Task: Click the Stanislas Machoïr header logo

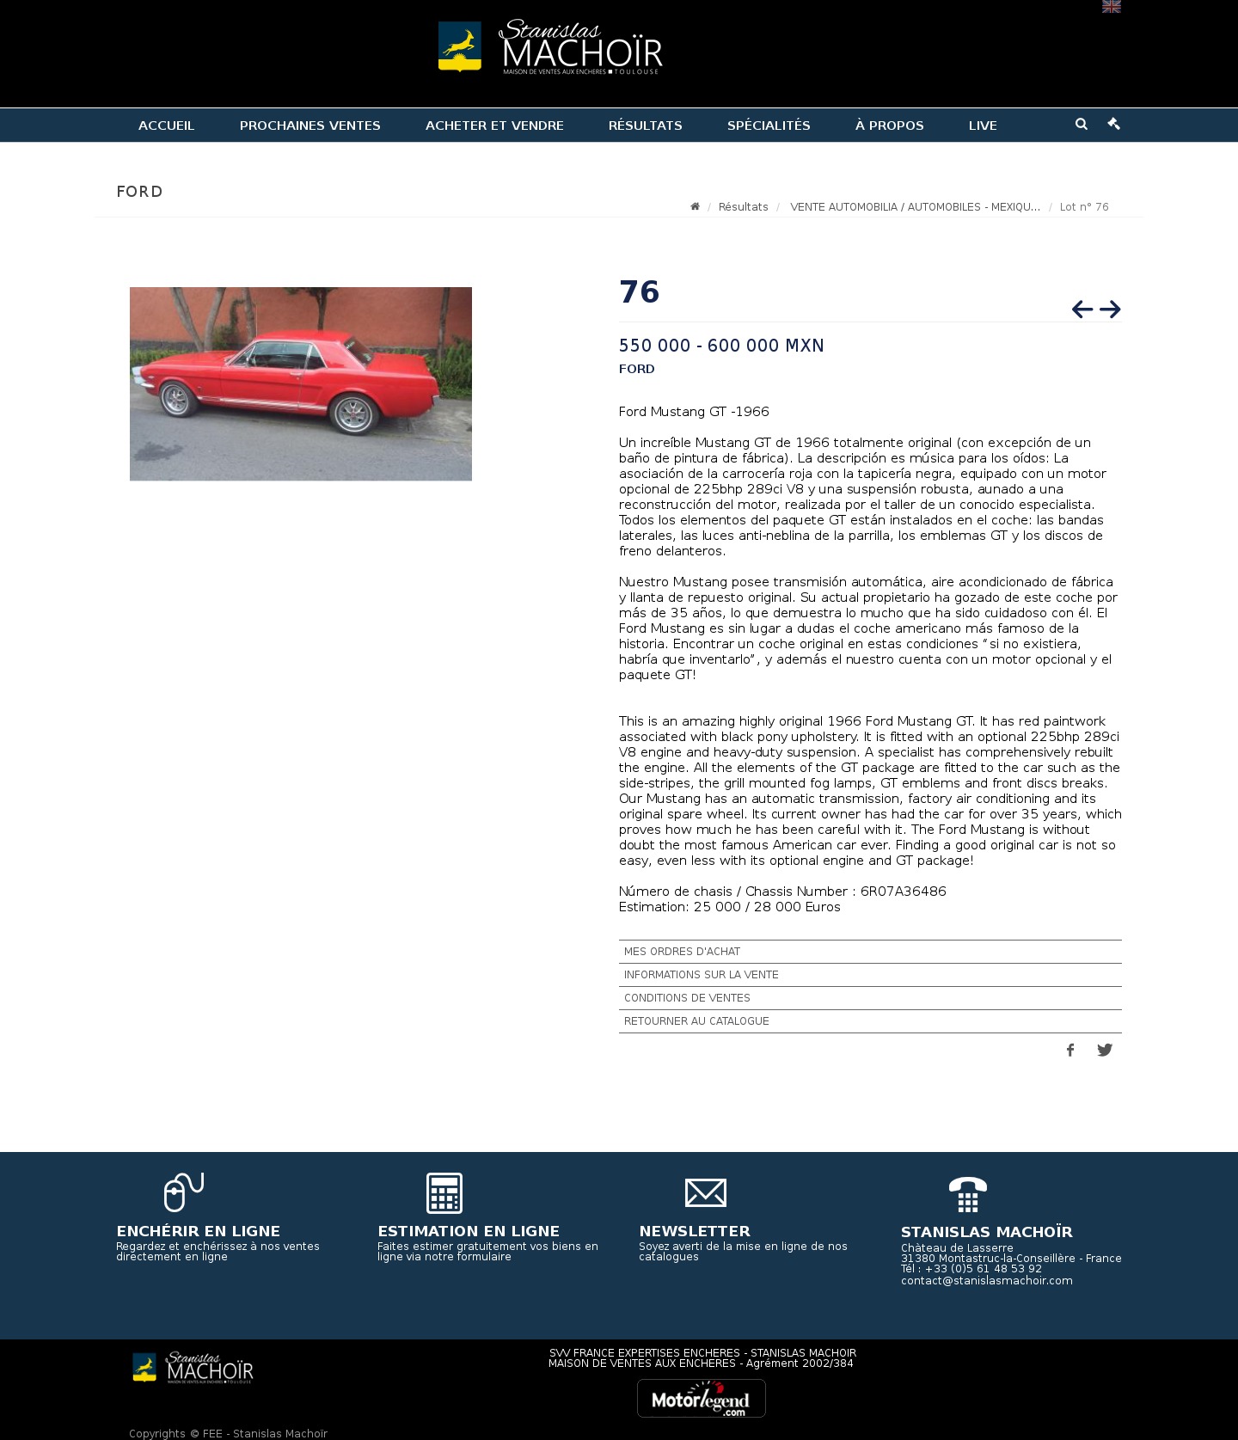Action: point(550,47)
